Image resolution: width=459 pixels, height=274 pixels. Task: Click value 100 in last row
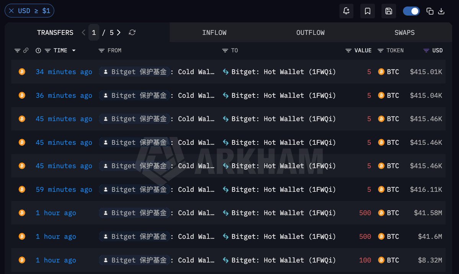click(x=365, y=260)
